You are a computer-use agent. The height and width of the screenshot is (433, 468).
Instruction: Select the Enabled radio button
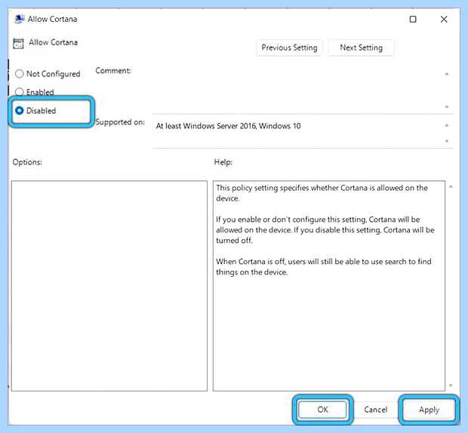(20, 92)
